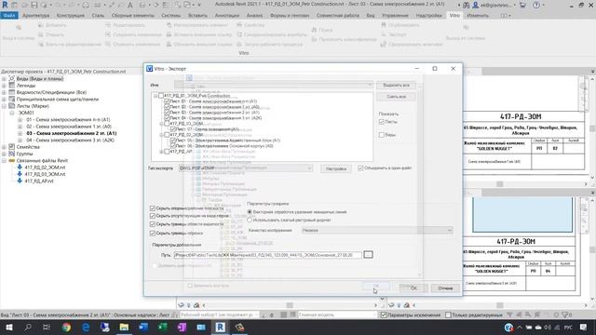Open File Explorer from the taskbar
This screenshot has height=335, width=596.
coord(124,327)
